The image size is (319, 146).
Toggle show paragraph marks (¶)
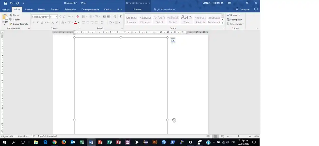120,17
